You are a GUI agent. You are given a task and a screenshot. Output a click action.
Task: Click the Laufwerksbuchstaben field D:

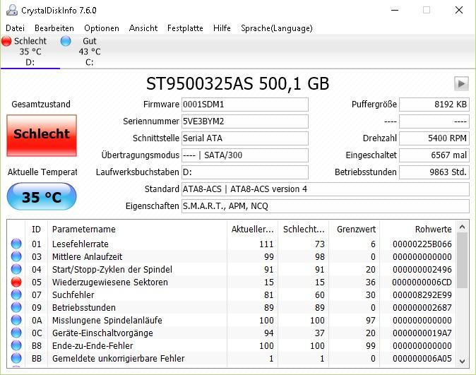point(245,172)
